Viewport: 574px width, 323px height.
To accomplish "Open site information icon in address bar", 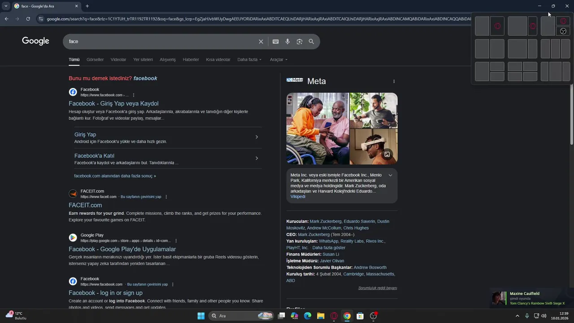I will pos(41,19).
